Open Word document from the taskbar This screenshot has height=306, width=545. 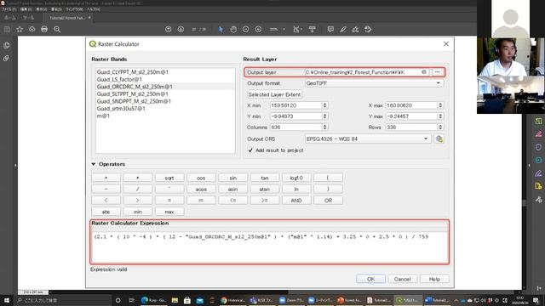click(x=437, y=300)
